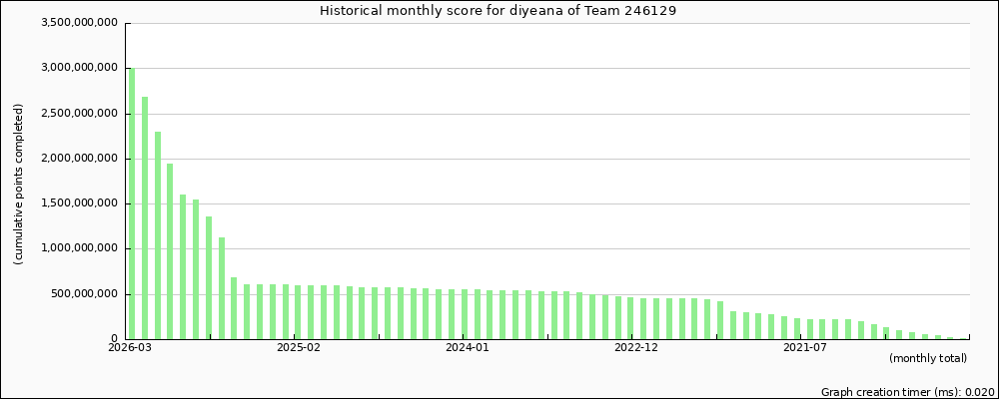The width and height of the screenshot is (999, 399).
Task: Pick the bar above the 2021-07 tick
Action: click(x=797, y=328)
